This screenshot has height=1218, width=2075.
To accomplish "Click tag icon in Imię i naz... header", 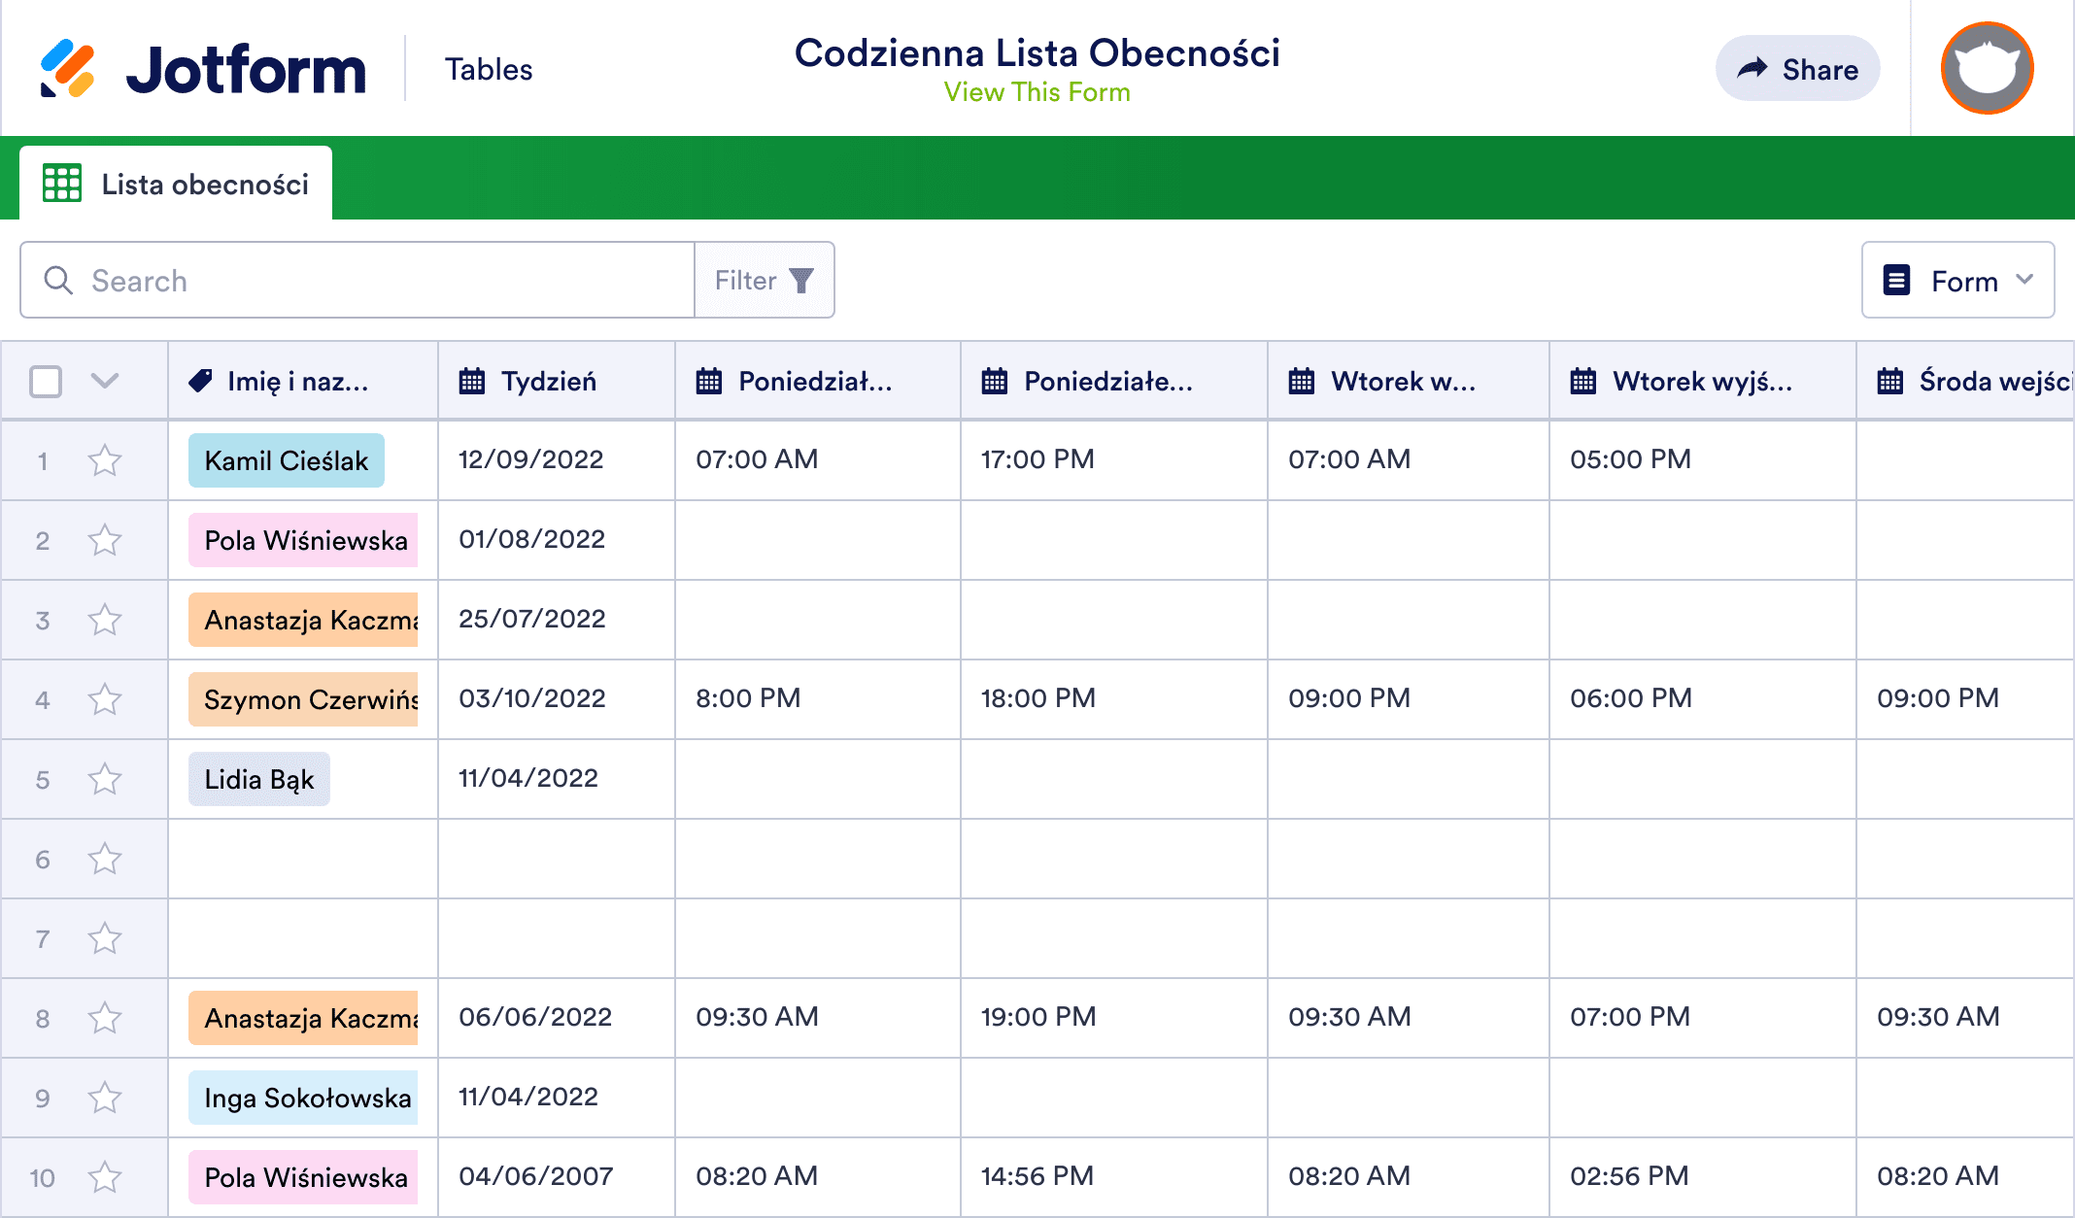I will [201, 381].
